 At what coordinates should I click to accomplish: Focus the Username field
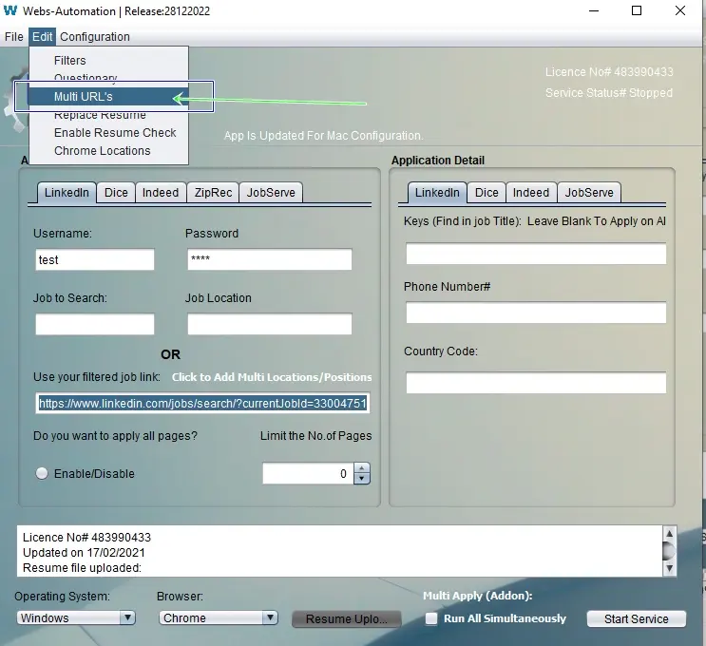95,259
